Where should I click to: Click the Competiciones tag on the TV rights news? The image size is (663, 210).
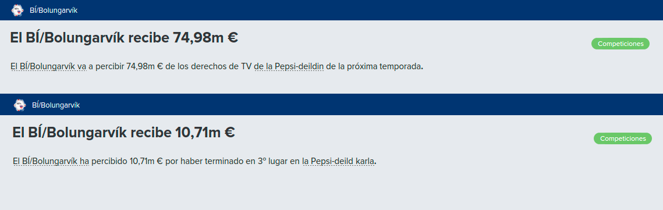click(x=620, y=44)
